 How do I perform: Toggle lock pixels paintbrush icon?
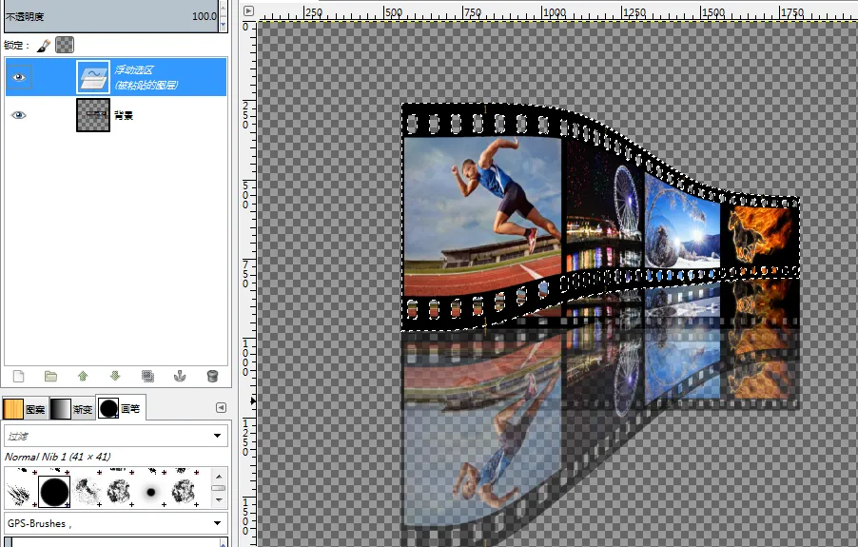44,46
